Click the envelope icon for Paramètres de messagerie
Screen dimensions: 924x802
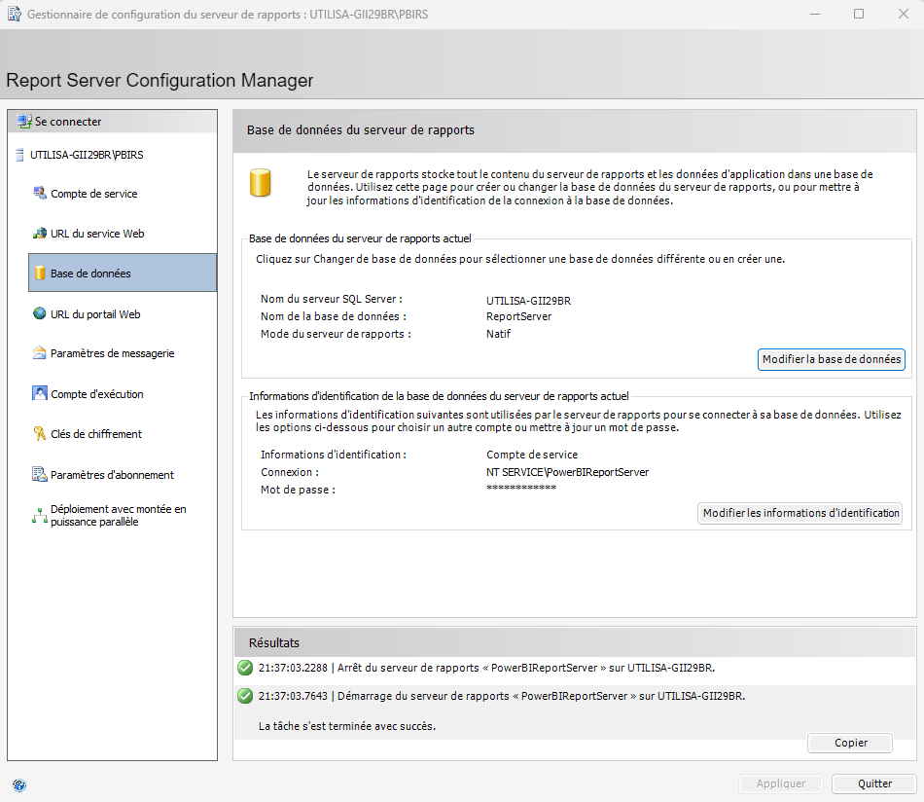pyautogui.click(x=40, y=352)
